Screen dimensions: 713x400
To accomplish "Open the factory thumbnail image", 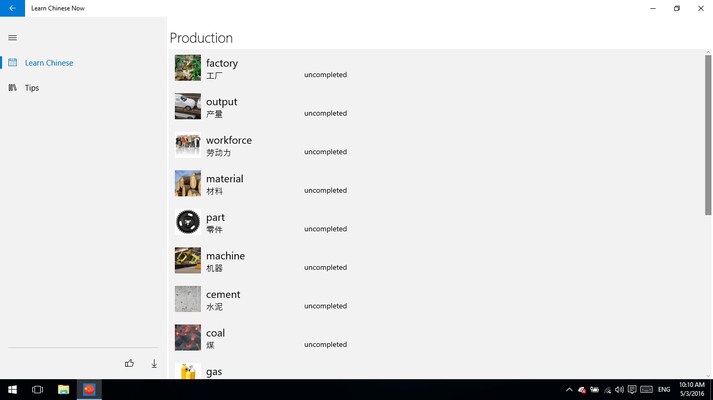I will [188, 68].
